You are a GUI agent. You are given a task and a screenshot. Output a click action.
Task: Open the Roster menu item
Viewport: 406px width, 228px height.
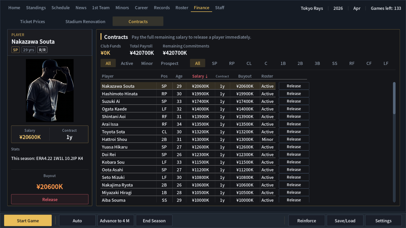[x=182, y=8]
